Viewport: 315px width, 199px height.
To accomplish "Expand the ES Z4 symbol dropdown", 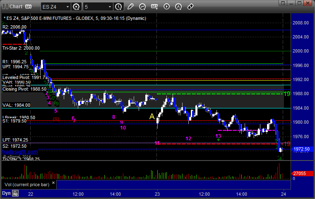I will [x=68, y=7].
